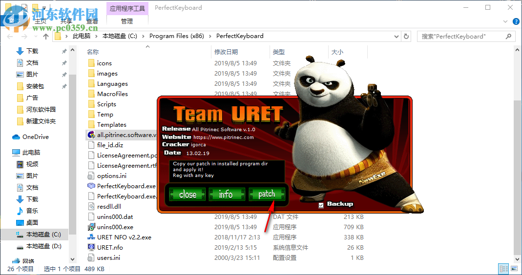Click Program Files (x86) breadcrumb
Screen dimensions: 522x275
(176, 36)
